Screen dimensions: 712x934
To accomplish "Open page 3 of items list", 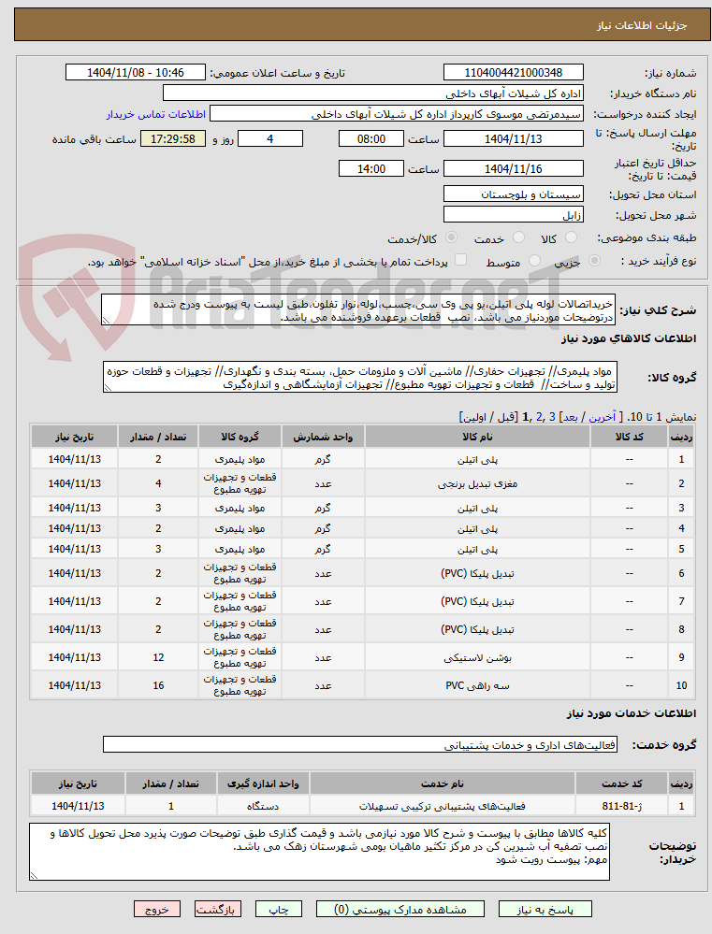I will 552,417.
